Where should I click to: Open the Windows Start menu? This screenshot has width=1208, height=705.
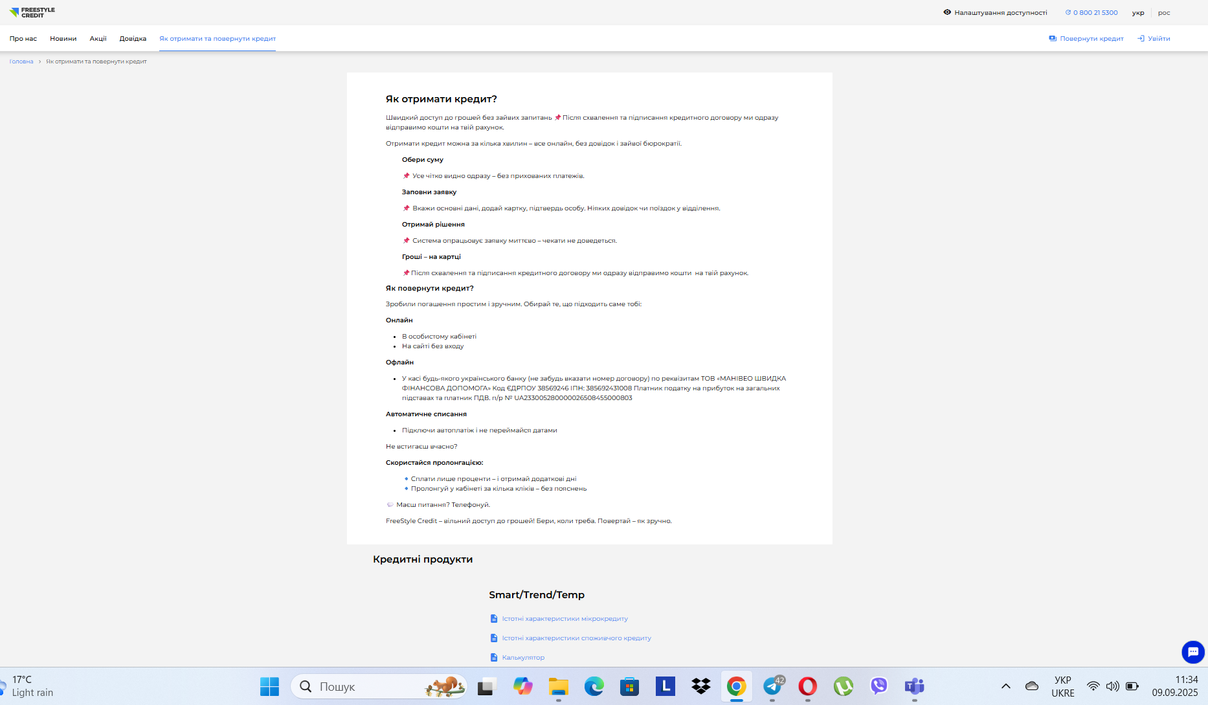click(269, 686)
